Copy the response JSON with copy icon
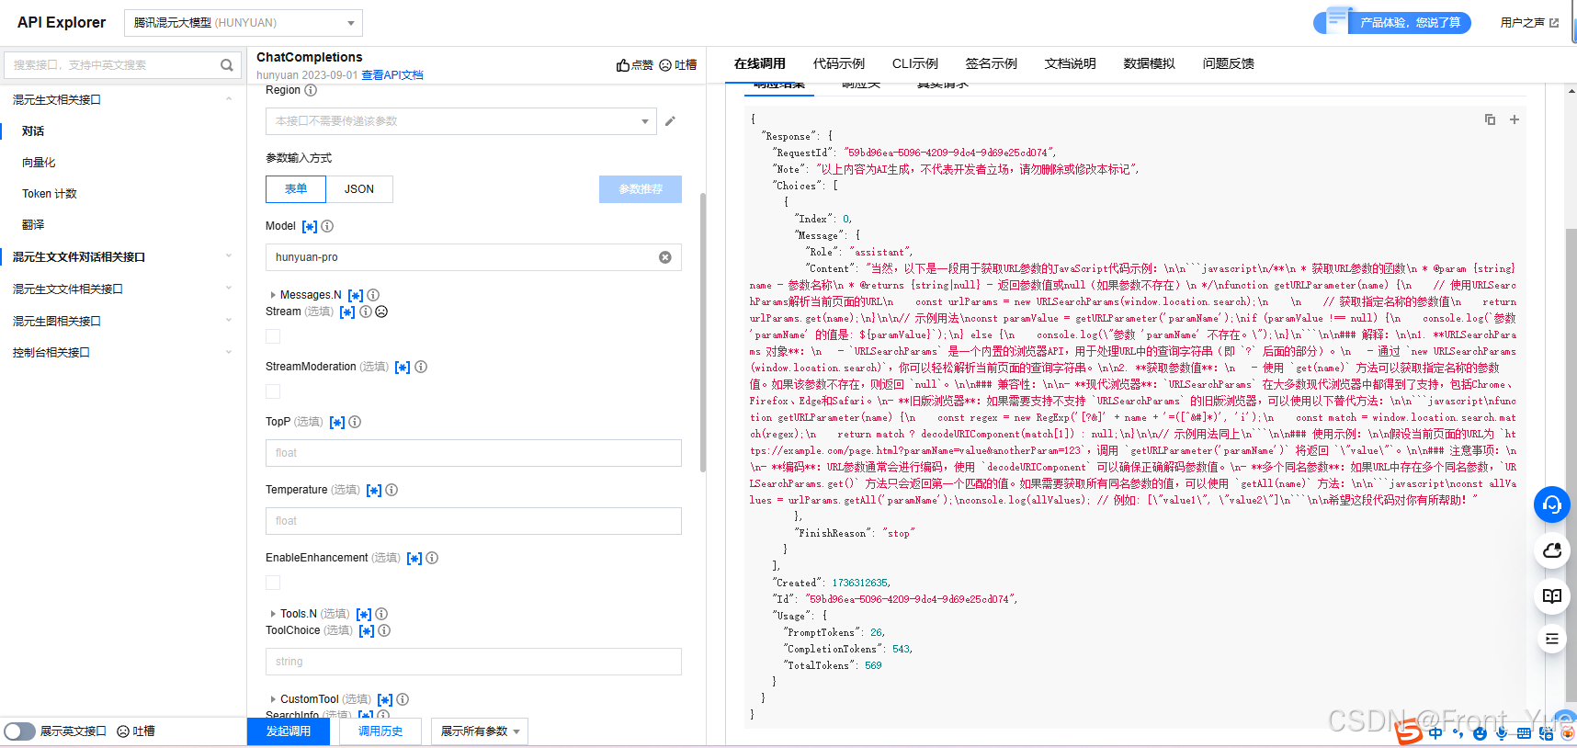1577x748 pixels. (x=1490, y=119)
